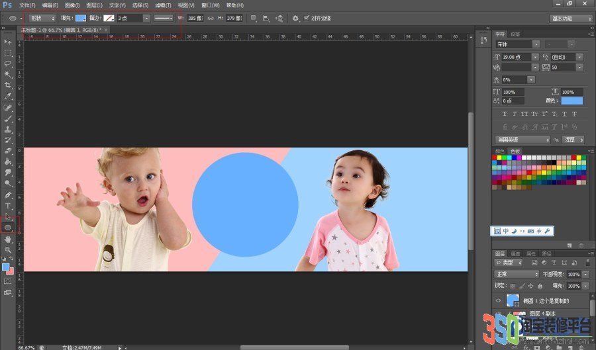Open font family dropdown 宋体
This screenshot has width=596, height=350.
point(536,44)
